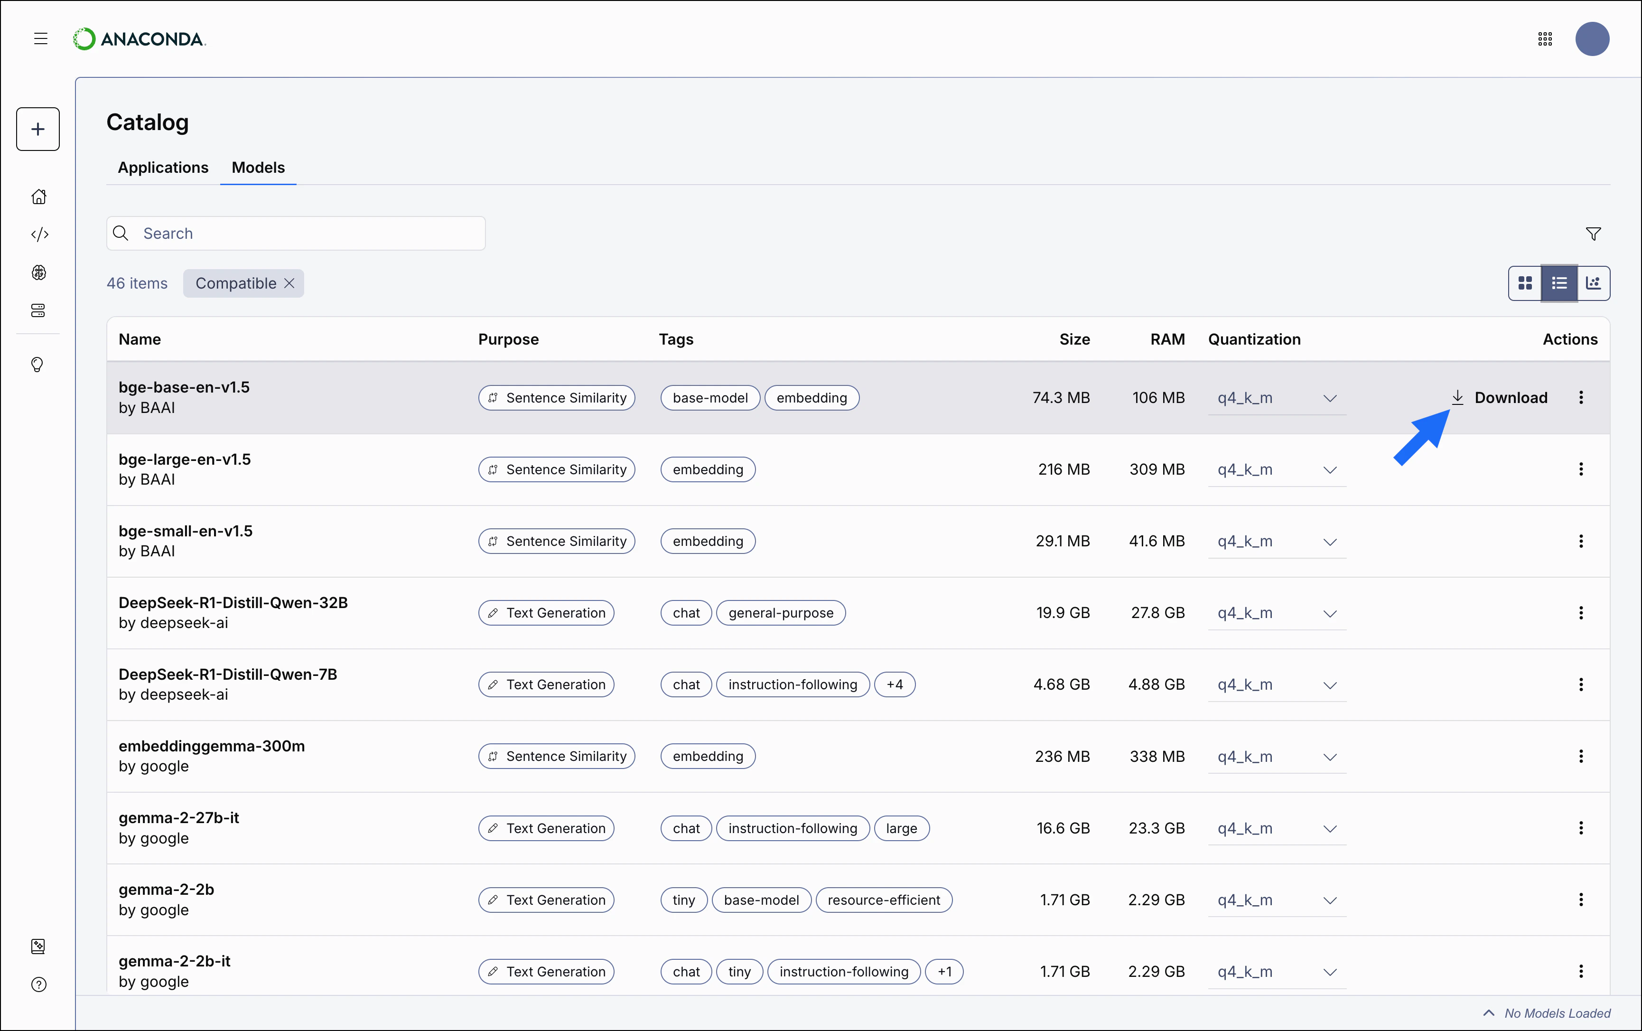Open actions menu for gemma-2-27b-it row
Viewport: 1642px width, 1031px height.
click(x=1581, y=828)
